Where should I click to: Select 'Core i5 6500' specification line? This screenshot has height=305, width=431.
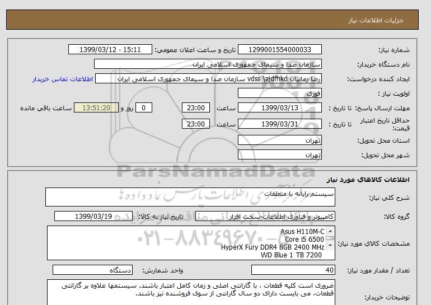(304, 240)
